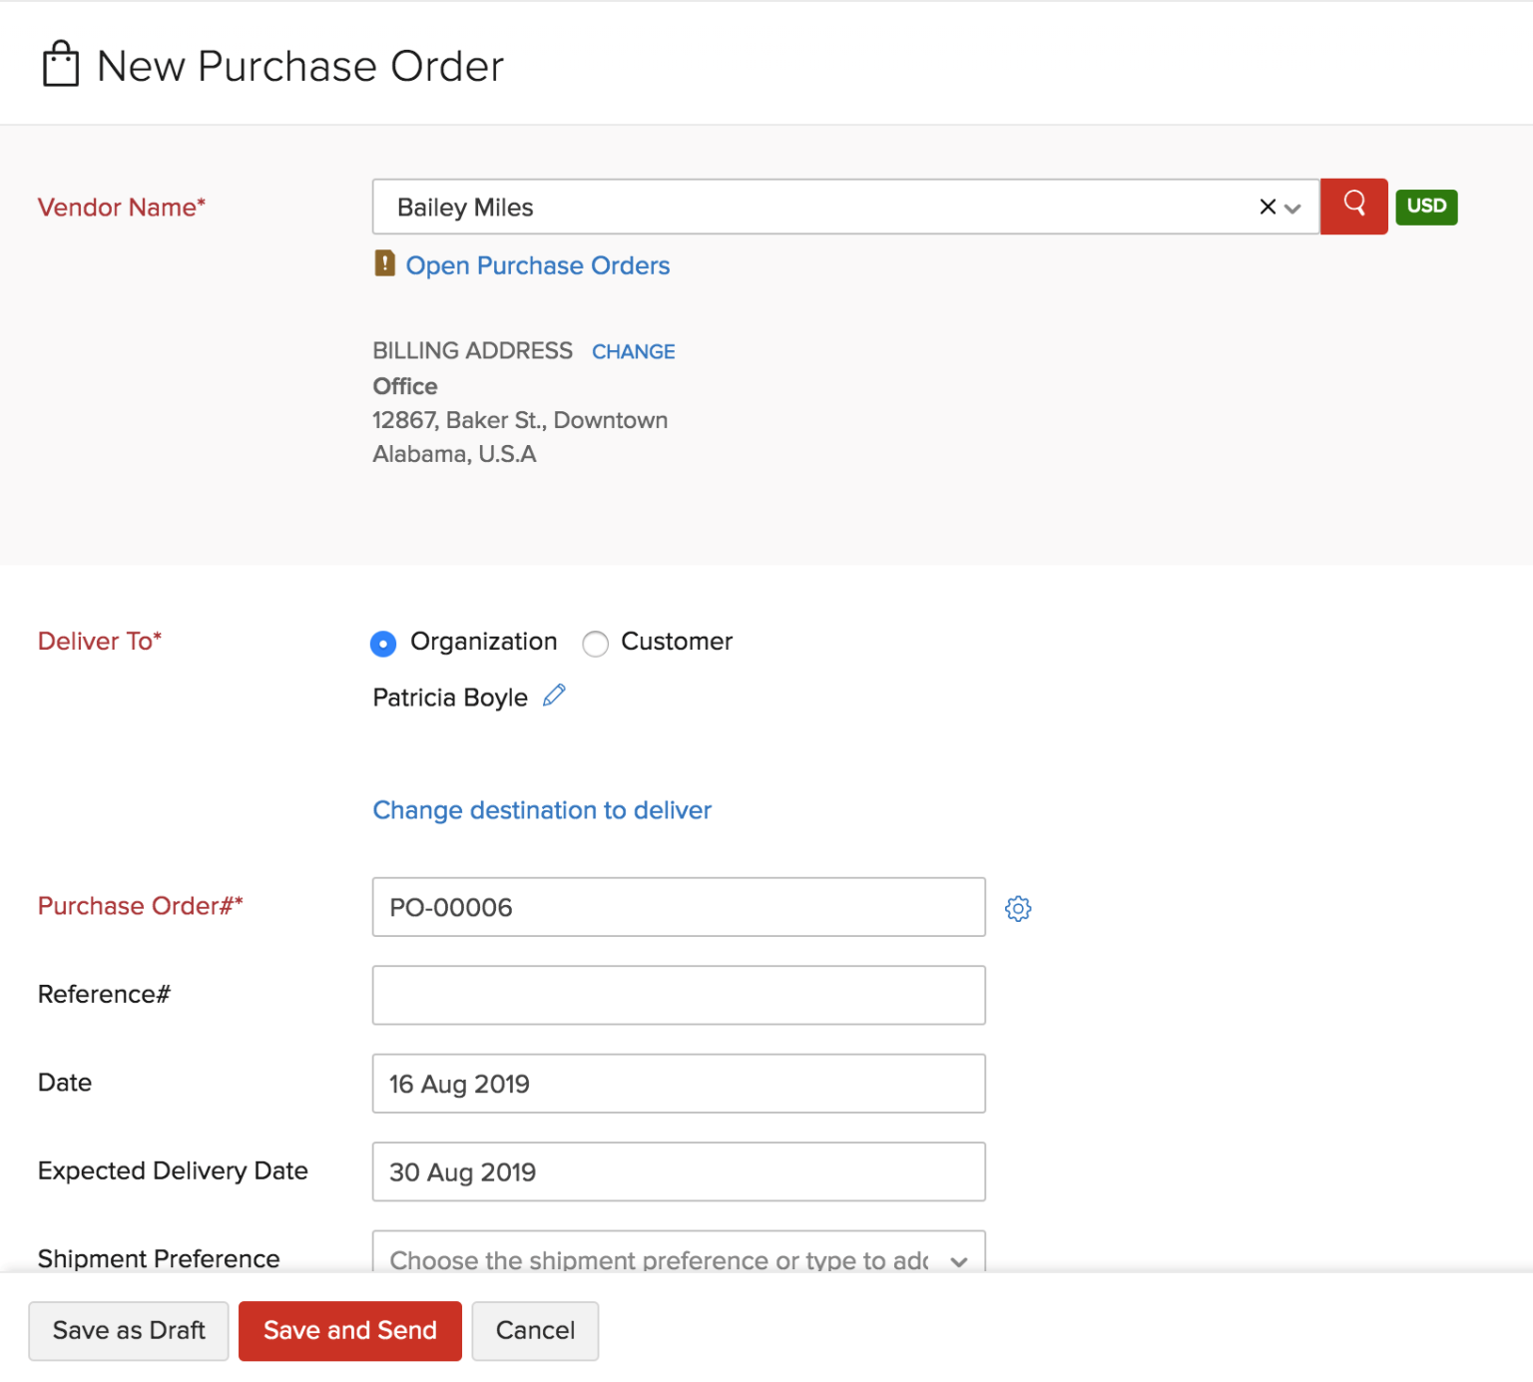This screenshot has height=1382, width=1533.
Task: Clear the Bailey Miles vendor selection
Action: [x=1267, y=207]
